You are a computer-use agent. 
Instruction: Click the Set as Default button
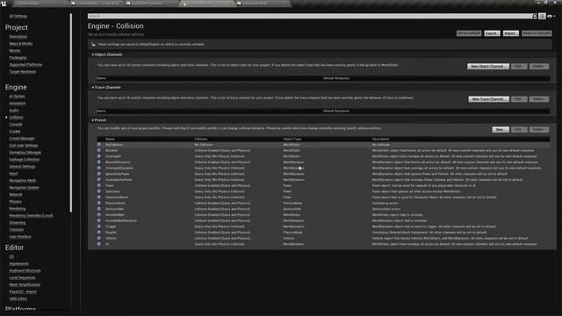[x=468, y=33]
